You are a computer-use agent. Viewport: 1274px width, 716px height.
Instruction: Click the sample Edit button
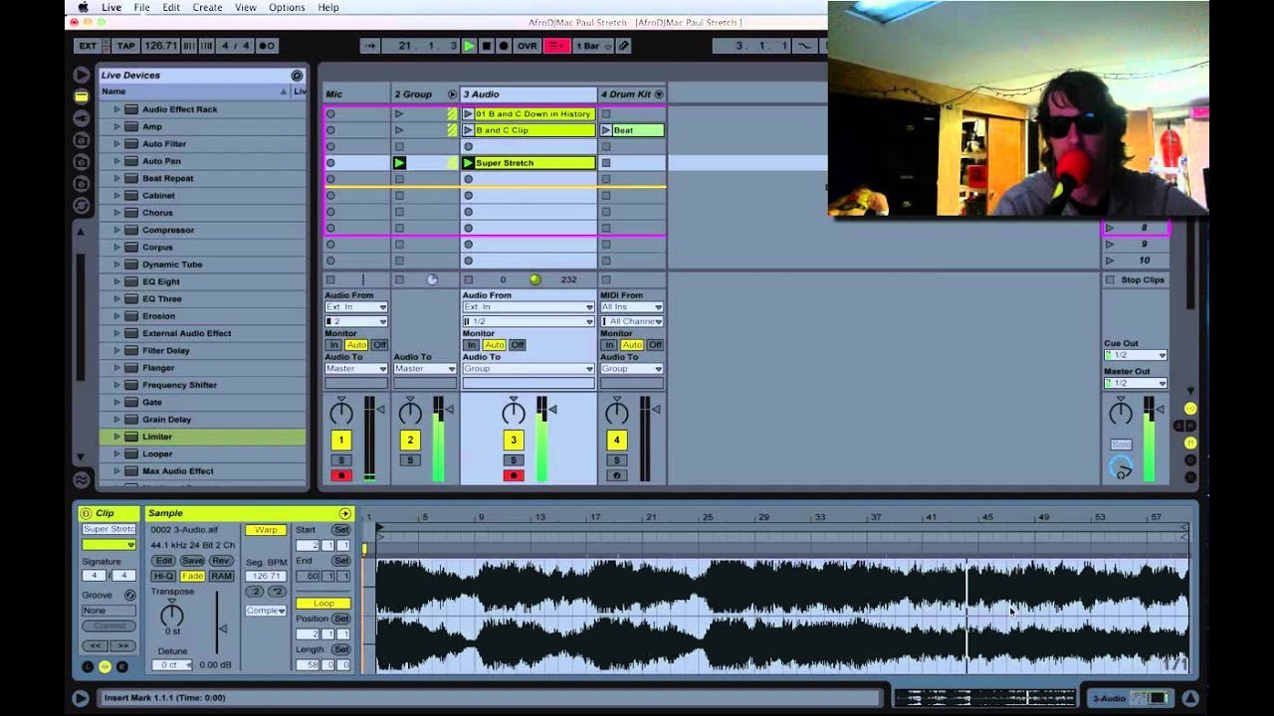tap(163, 561)
